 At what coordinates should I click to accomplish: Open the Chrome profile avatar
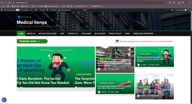click(186, 2)
